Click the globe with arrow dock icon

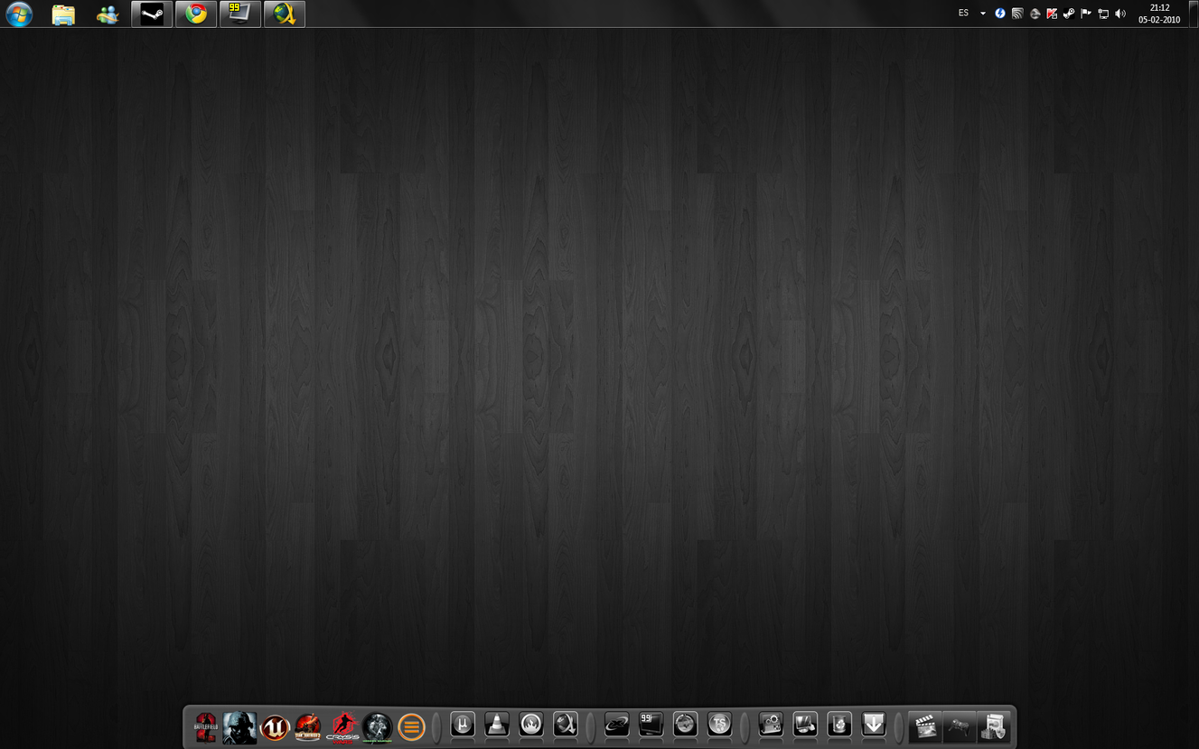click(566, 724)
